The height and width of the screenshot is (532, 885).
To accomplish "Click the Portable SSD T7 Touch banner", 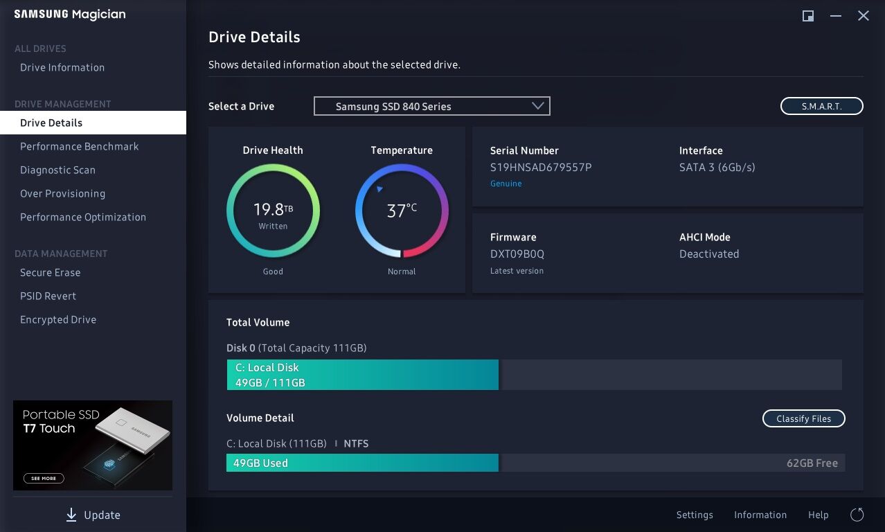I will (93, 445).
